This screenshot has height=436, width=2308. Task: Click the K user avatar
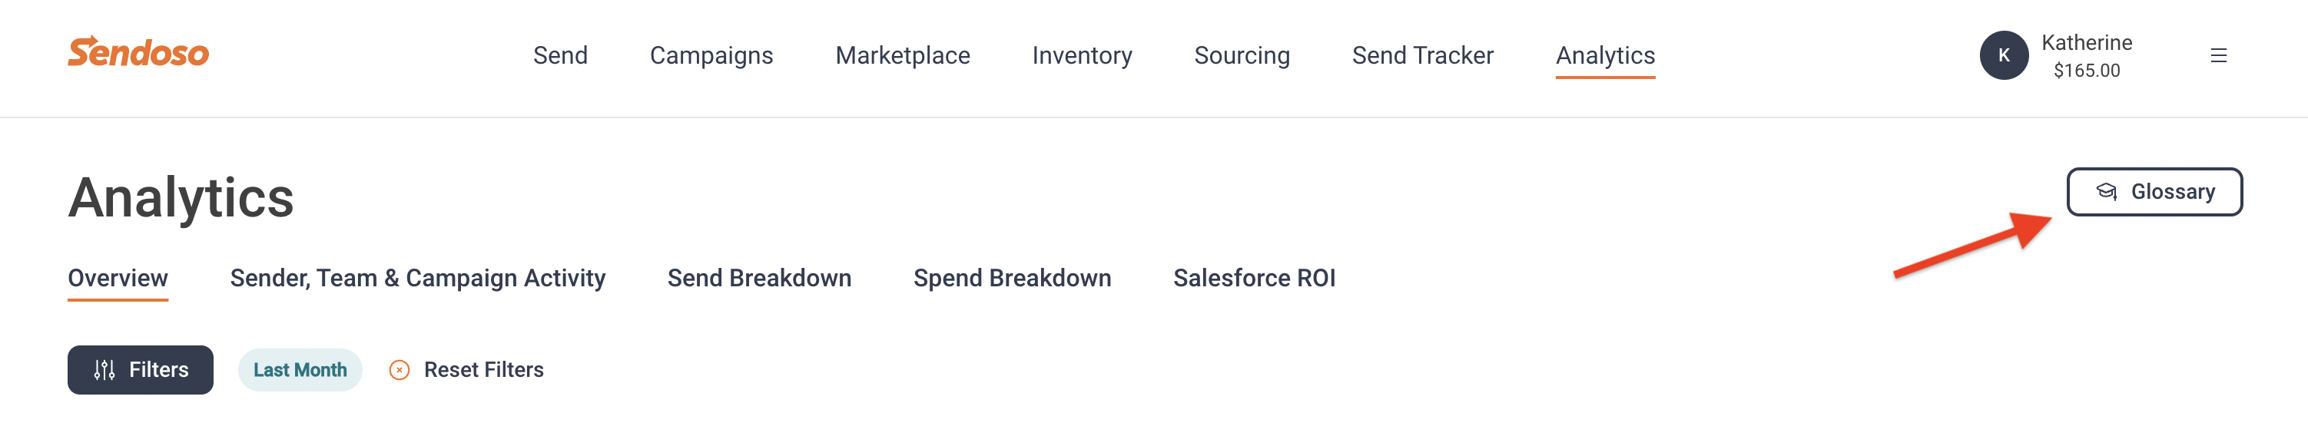click(x=2004, y=55)
